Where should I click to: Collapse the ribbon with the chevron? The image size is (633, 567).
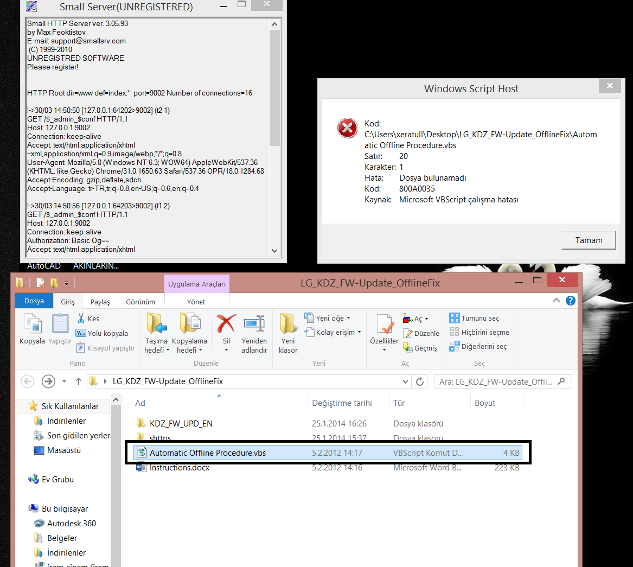(557, 301)
